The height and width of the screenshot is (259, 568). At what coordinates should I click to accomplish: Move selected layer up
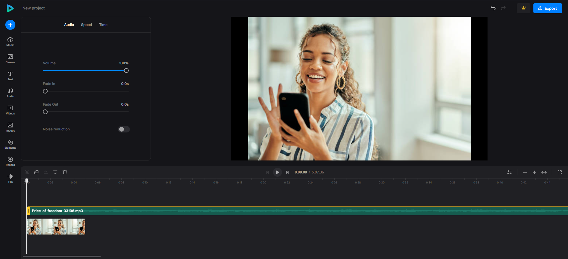[x=46, y=172]
